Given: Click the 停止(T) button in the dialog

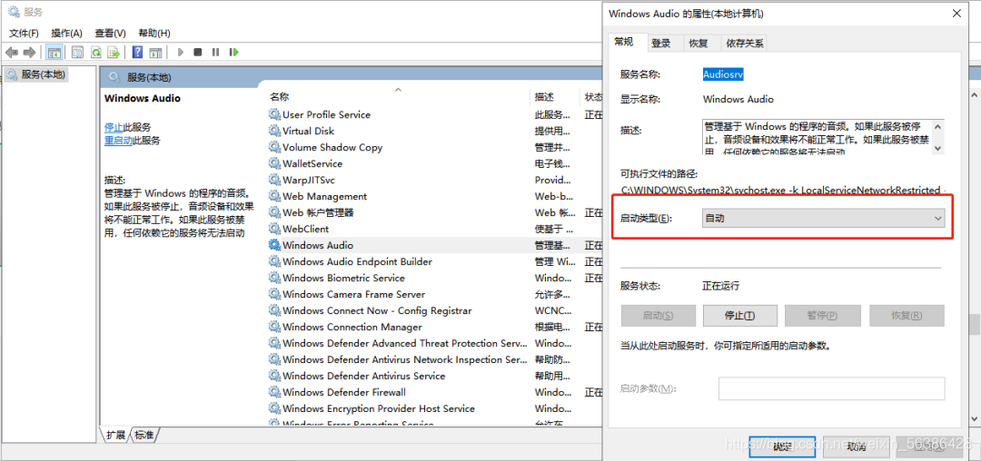Looking at the screenshot, I should [740, 316].
